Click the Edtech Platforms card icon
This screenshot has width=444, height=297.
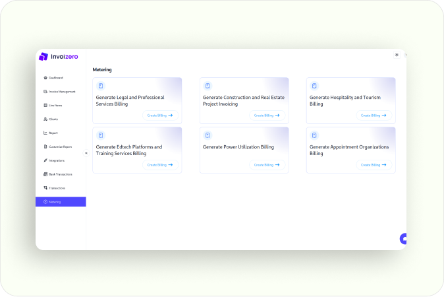click(x=101, y=135)
